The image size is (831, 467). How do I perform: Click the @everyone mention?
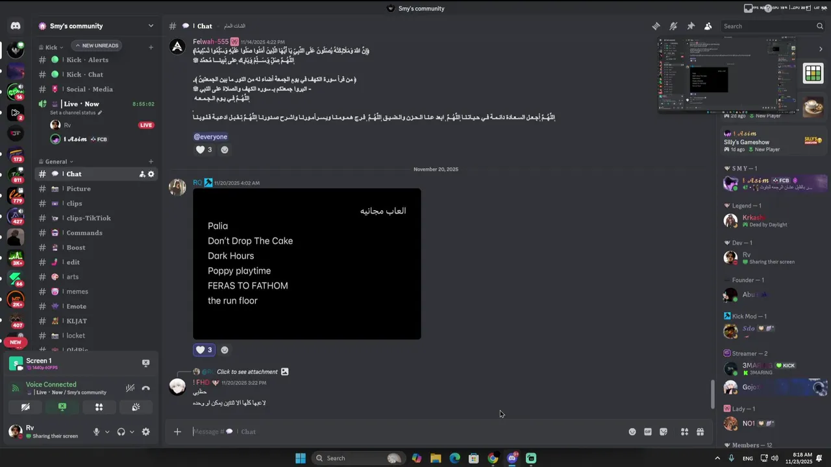pyautogui.click(x=210, y=137)
